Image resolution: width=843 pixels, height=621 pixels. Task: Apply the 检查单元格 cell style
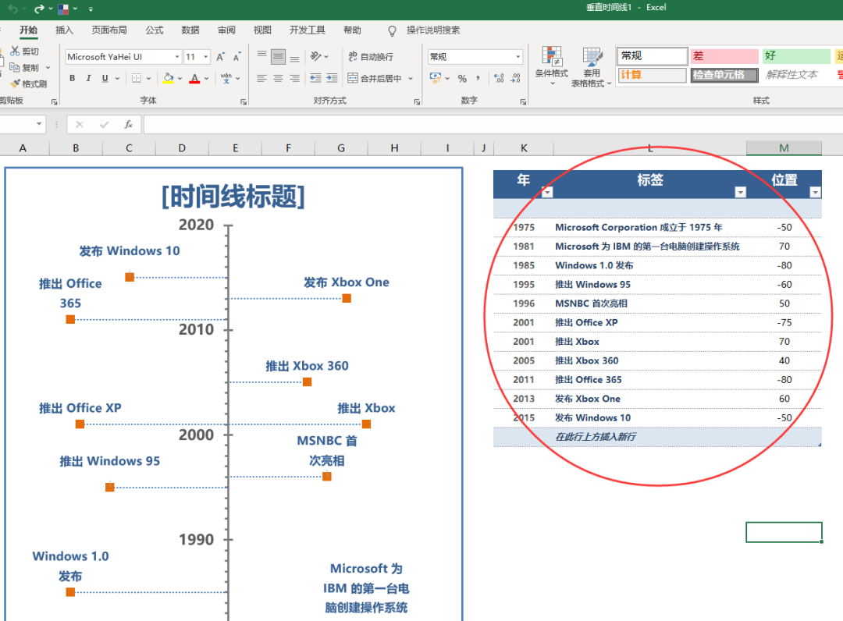point(724,75)
